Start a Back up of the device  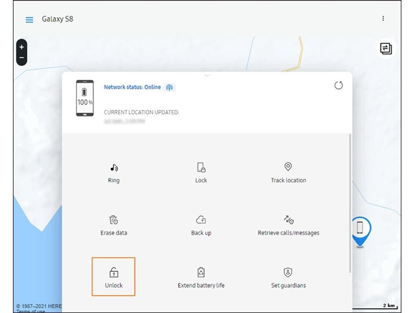[x=201, y=225]
